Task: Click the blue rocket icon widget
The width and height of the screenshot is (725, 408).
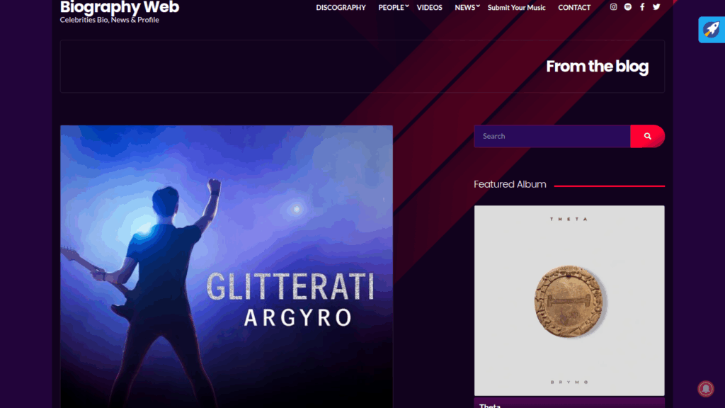Action: [x=711, y=30]
